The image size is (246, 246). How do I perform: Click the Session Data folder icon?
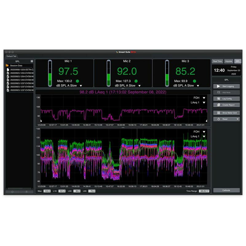tap(7, 65)
